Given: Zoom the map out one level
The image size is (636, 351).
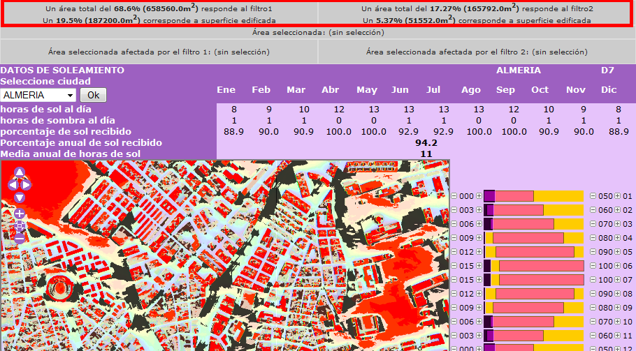Looking at the screenshot, I should click(x=20, y=238).
